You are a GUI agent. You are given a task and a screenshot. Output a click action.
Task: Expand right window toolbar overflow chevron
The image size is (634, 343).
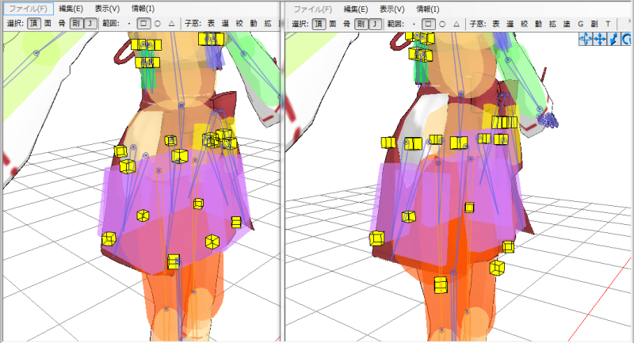(629, 21)
